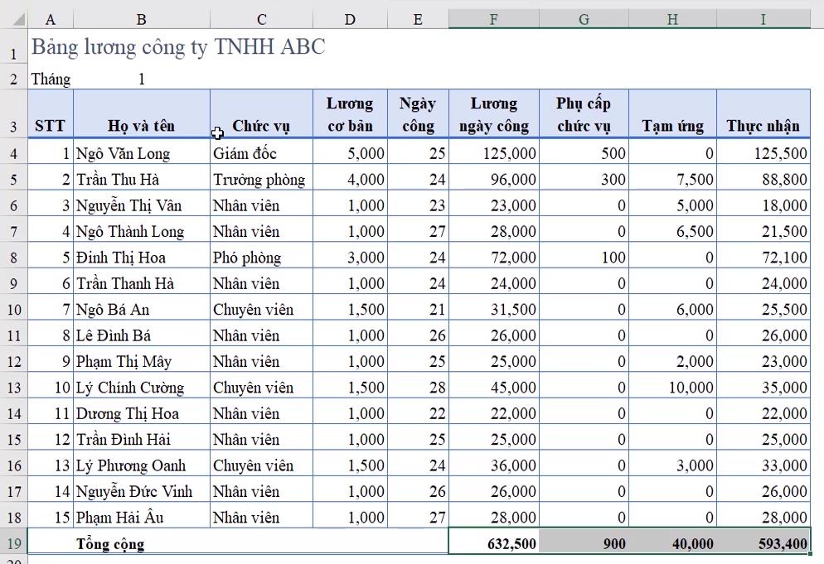The width and height of the screenshot is (824, 564).
Task: Click the cell with Phạm Hải Âu
Action: pos(142,518)
